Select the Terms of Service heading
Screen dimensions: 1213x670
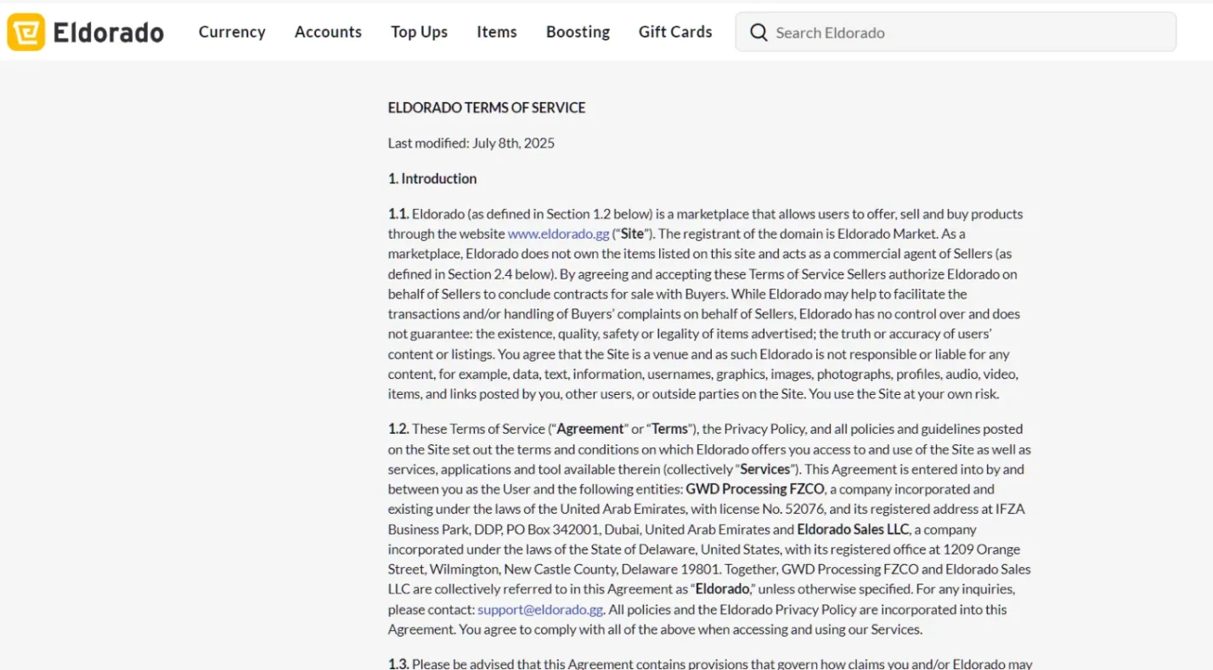coord(486,108)
